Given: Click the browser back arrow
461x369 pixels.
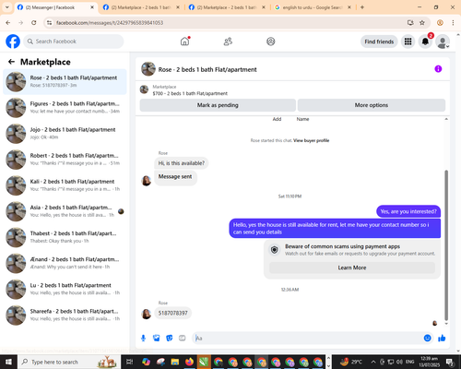Looking at the screenshot, I should pyautogui.click(x=8, y=22).
